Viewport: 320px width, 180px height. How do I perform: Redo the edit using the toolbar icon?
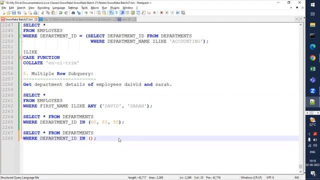click(x=66, y=13)
